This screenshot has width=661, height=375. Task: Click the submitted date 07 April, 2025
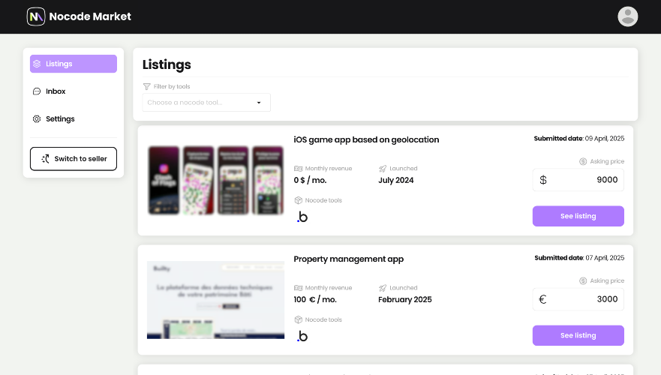605,258
